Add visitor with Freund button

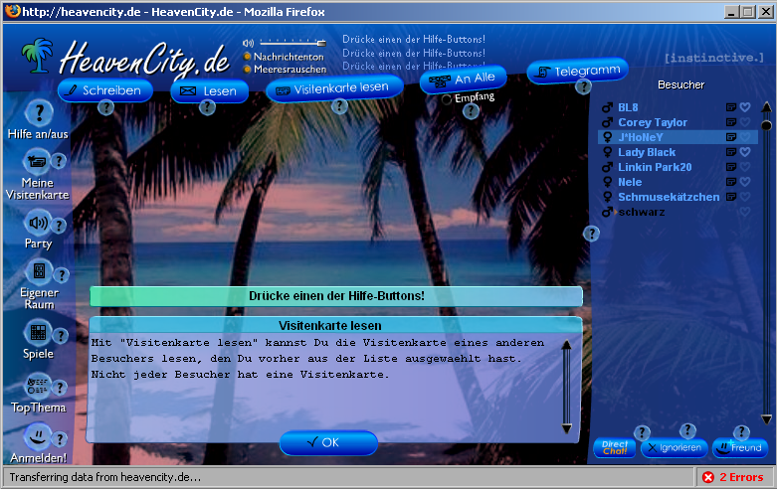point(740,448)
